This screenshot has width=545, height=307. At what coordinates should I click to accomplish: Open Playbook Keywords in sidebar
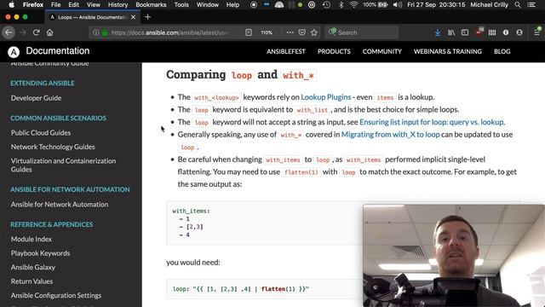tap(40, 253)
